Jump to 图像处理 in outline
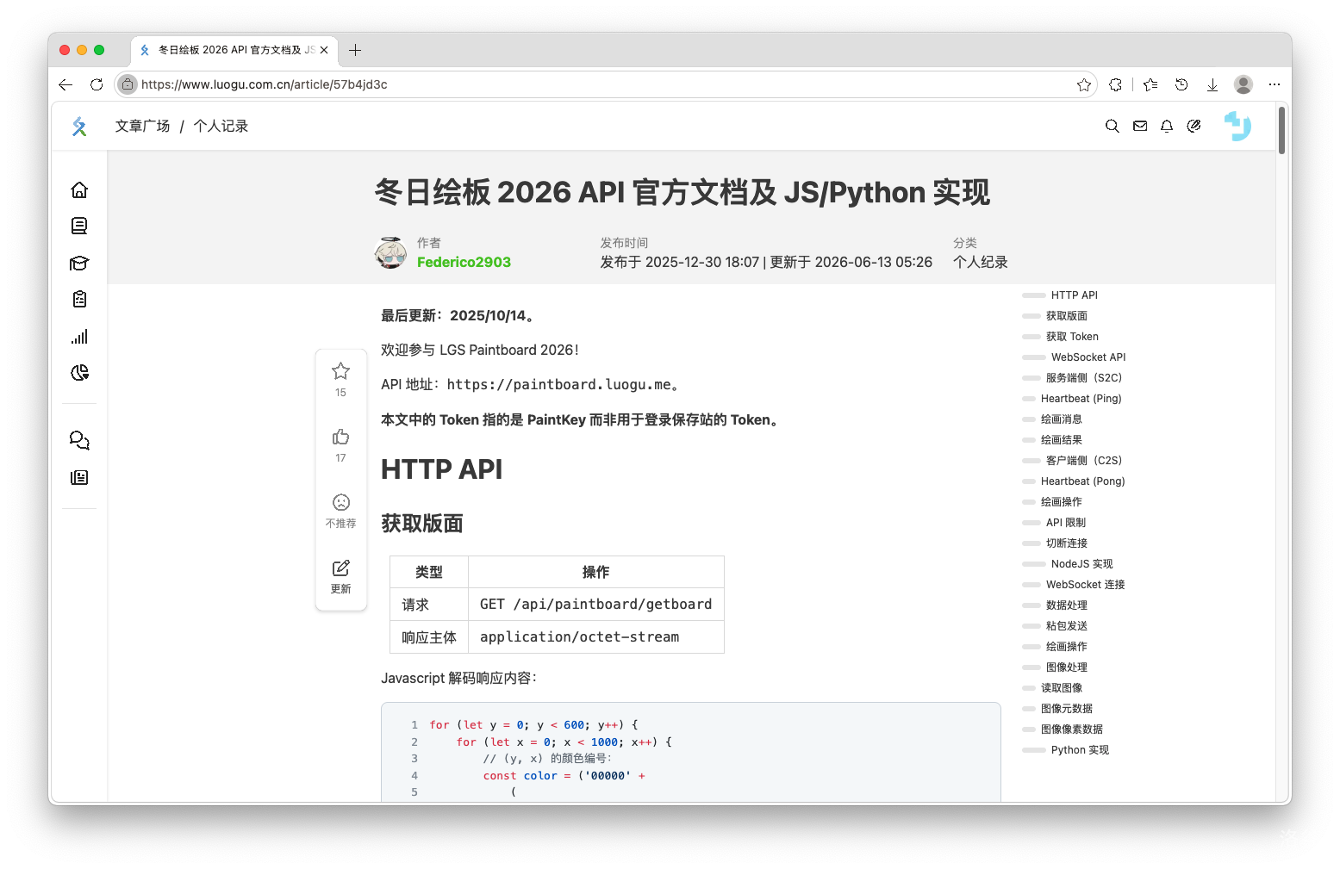The image size is (1340, 869). [x=1067, y=667]
